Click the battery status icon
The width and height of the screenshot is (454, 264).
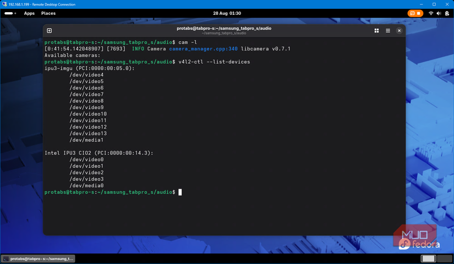pos(447,13)
